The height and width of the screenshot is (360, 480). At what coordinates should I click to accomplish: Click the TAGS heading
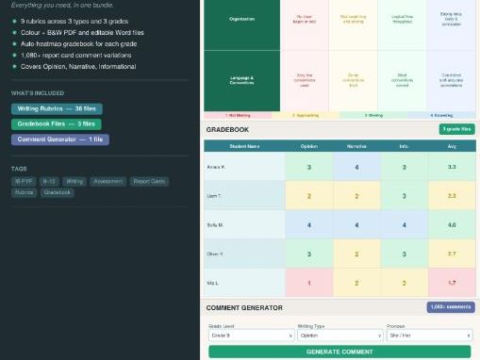(x=19, y=169)
